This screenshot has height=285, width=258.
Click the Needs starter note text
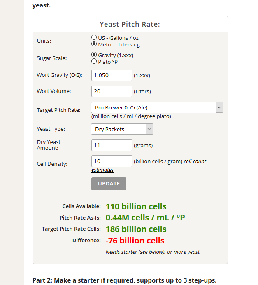pos(153,252)
